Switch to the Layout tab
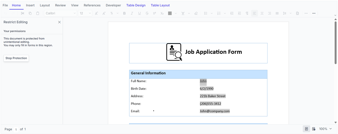338x134 pixels. point(45,5)
